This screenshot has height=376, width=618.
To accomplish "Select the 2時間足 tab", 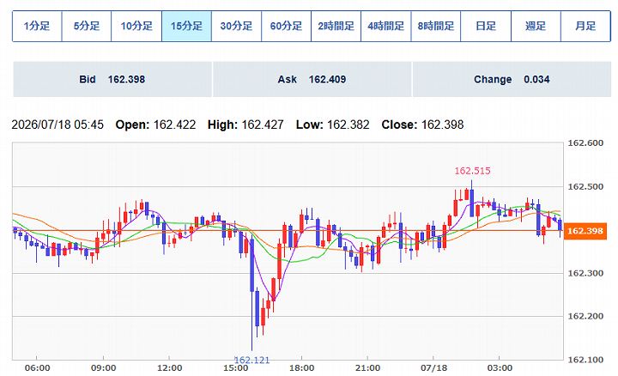I will 336,26.
